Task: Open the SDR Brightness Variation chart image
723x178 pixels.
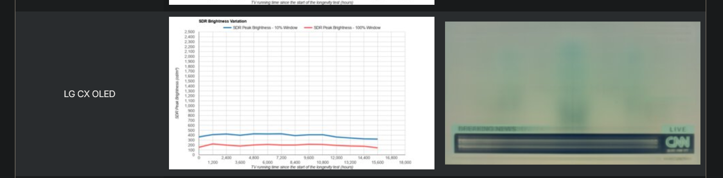Action: [x=301, y=93]
